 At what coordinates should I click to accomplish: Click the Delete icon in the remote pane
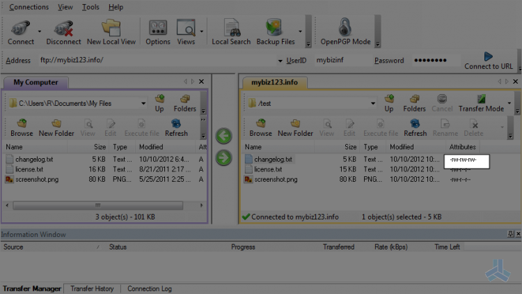click(x=473, y=128)
